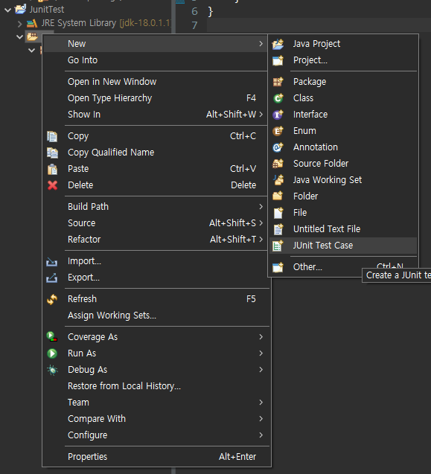The image size is (431, 474).
Task: Click the Package icon in submenu
Action: coord(278,82)
